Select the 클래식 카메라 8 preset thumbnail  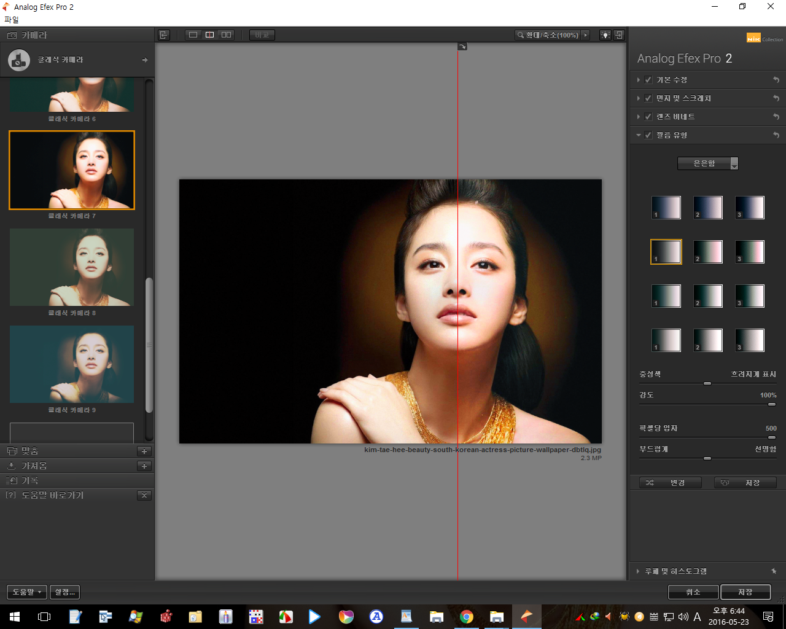coord(72,267)
